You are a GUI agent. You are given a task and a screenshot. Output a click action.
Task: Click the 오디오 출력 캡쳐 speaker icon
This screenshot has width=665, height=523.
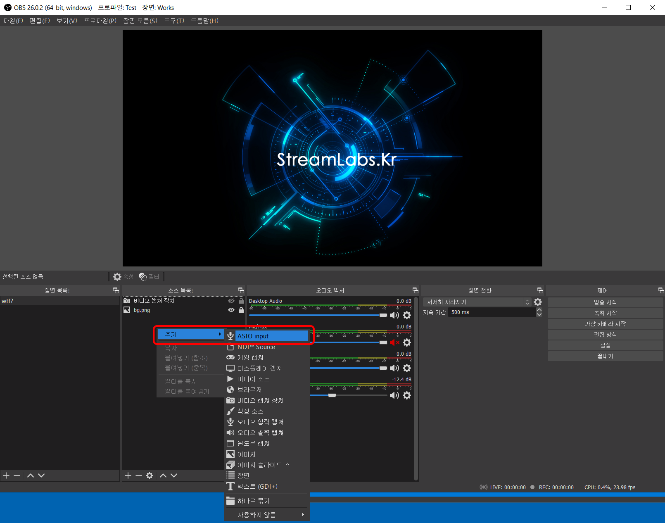(230, 433)
